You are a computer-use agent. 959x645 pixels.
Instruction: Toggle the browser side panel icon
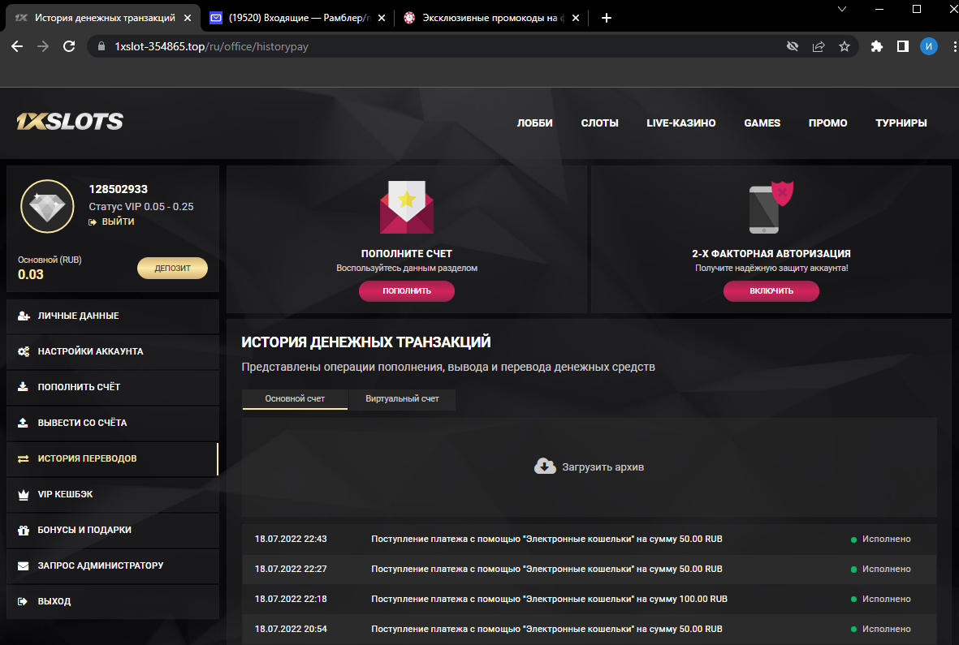(x=903, y=46)
